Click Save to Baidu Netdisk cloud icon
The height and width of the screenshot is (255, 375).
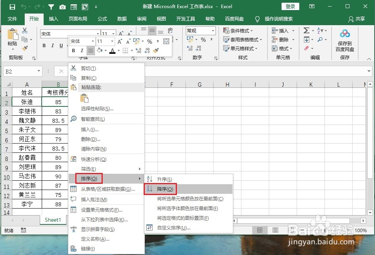click(x=344, y=34)
